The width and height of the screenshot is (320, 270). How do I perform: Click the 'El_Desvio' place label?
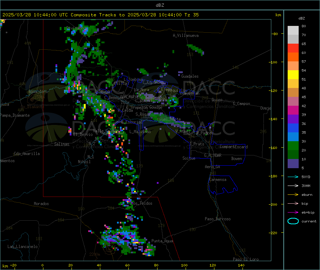tap(83, 134)
